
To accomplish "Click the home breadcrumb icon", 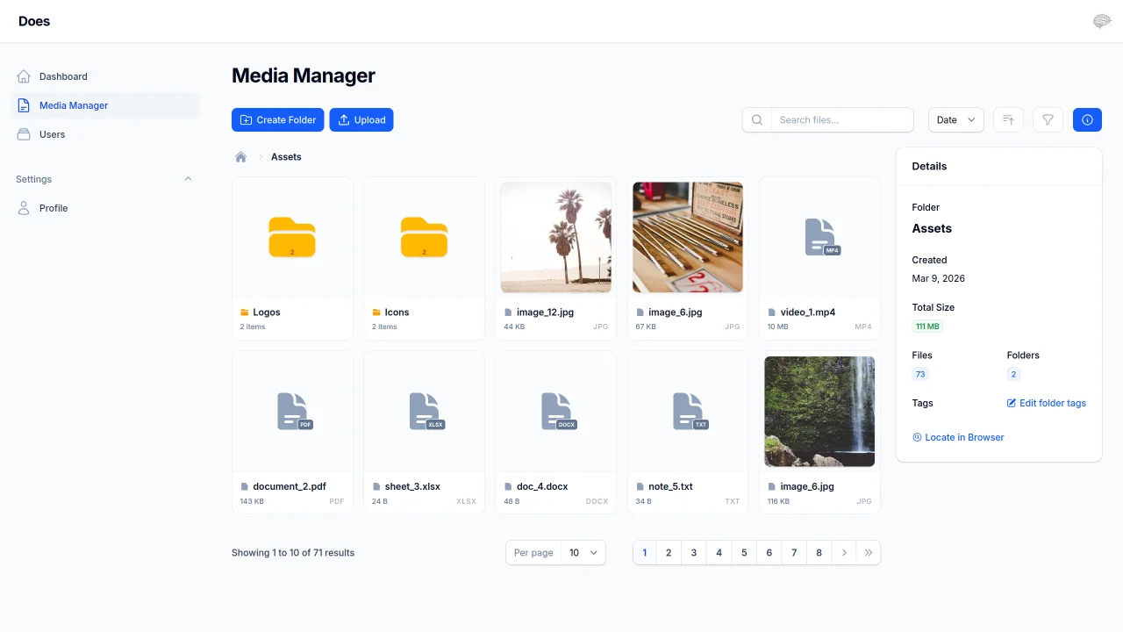I will point(240,156).
